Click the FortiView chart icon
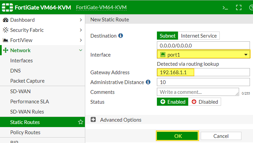The width and height of the screenshot is (253, 143). pyautogui.click(x=5, y=40)
